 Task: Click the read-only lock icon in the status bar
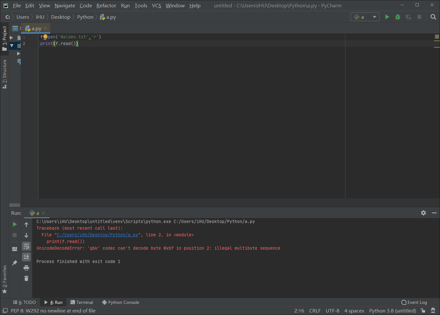coord(423,311)
